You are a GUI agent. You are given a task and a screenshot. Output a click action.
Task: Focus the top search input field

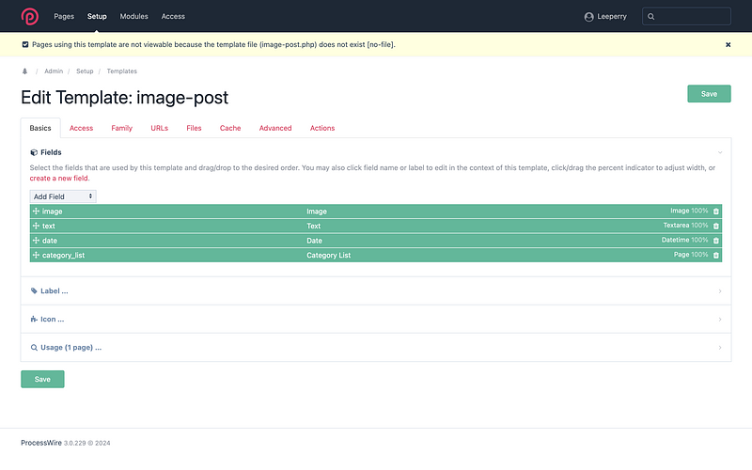686,16
